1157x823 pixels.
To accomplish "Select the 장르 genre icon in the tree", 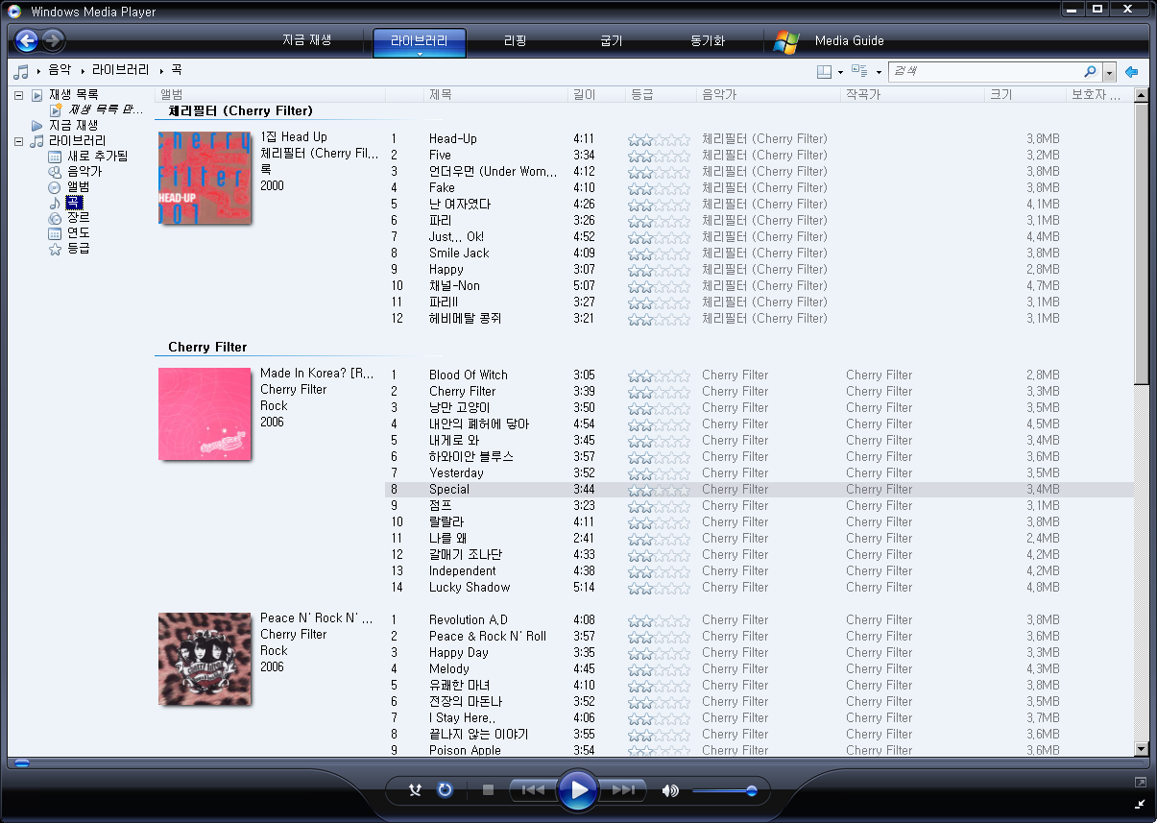I will pos(55,218).
